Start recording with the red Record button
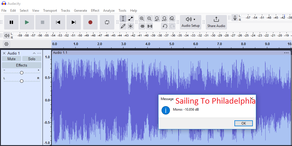The width and height of the screenshot is (292, 146). 90,22
